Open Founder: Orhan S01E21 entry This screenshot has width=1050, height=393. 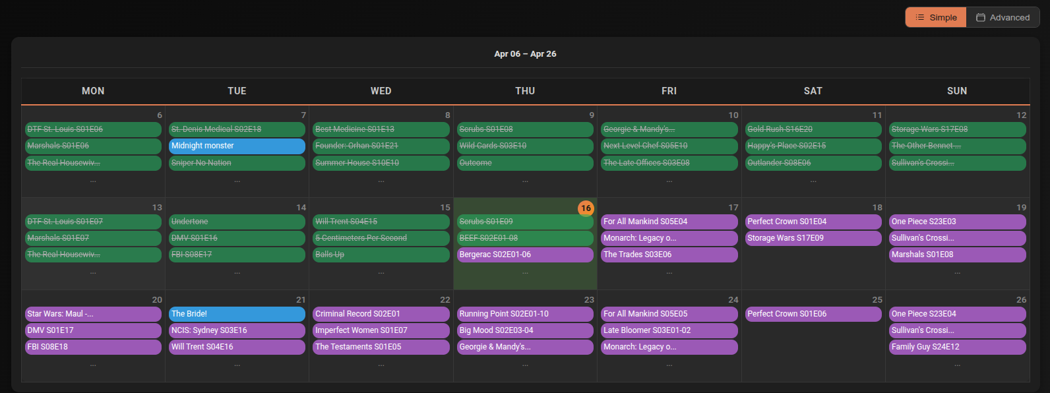tap(381, 146)
